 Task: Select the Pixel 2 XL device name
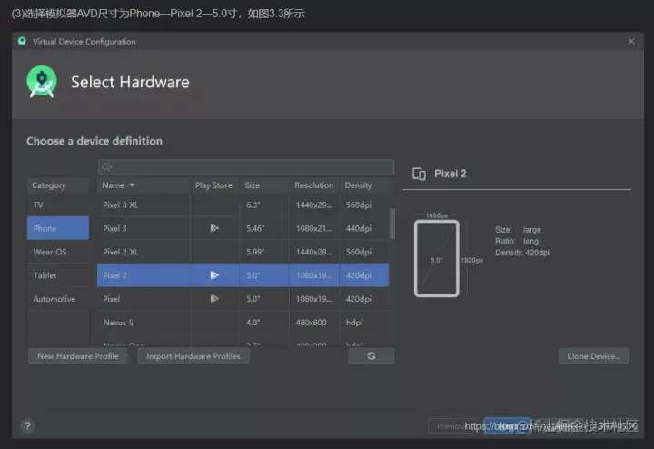(x=121, y=252)
